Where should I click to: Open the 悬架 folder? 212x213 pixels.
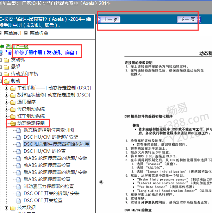[15, 67]
